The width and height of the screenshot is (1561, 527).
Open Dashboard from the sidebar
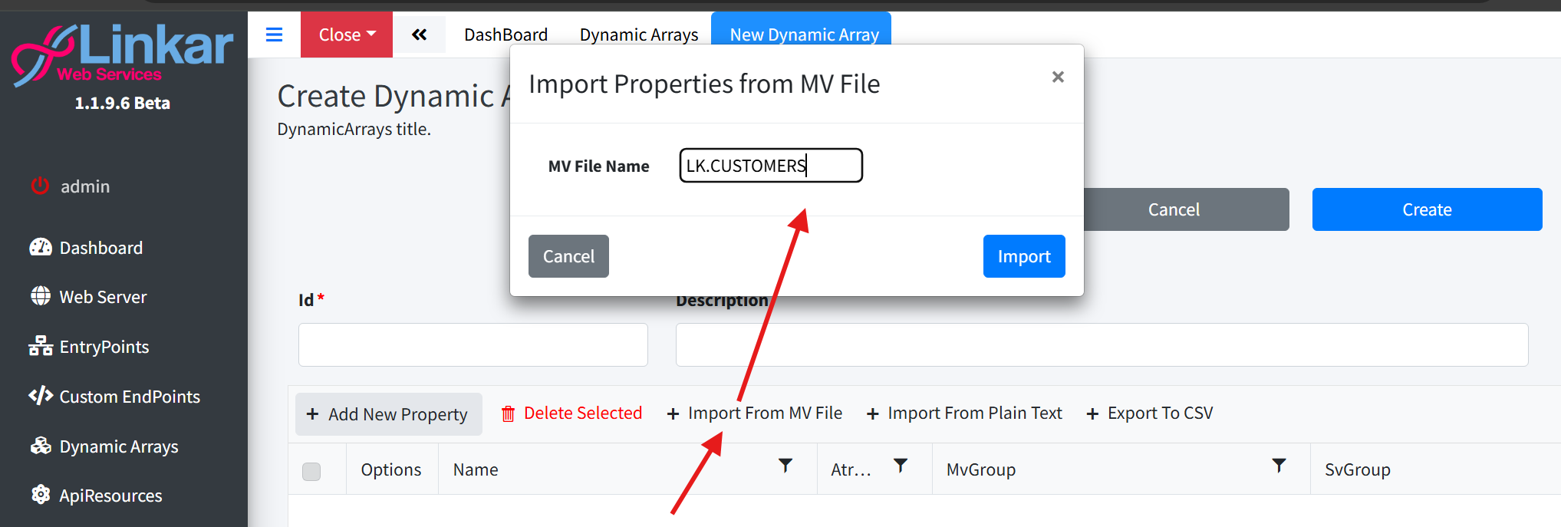coord(100,248)
